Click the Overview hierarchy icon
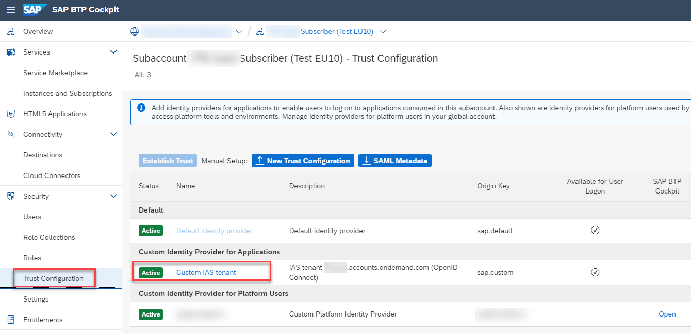691x334 pixels. coord(11,31)
